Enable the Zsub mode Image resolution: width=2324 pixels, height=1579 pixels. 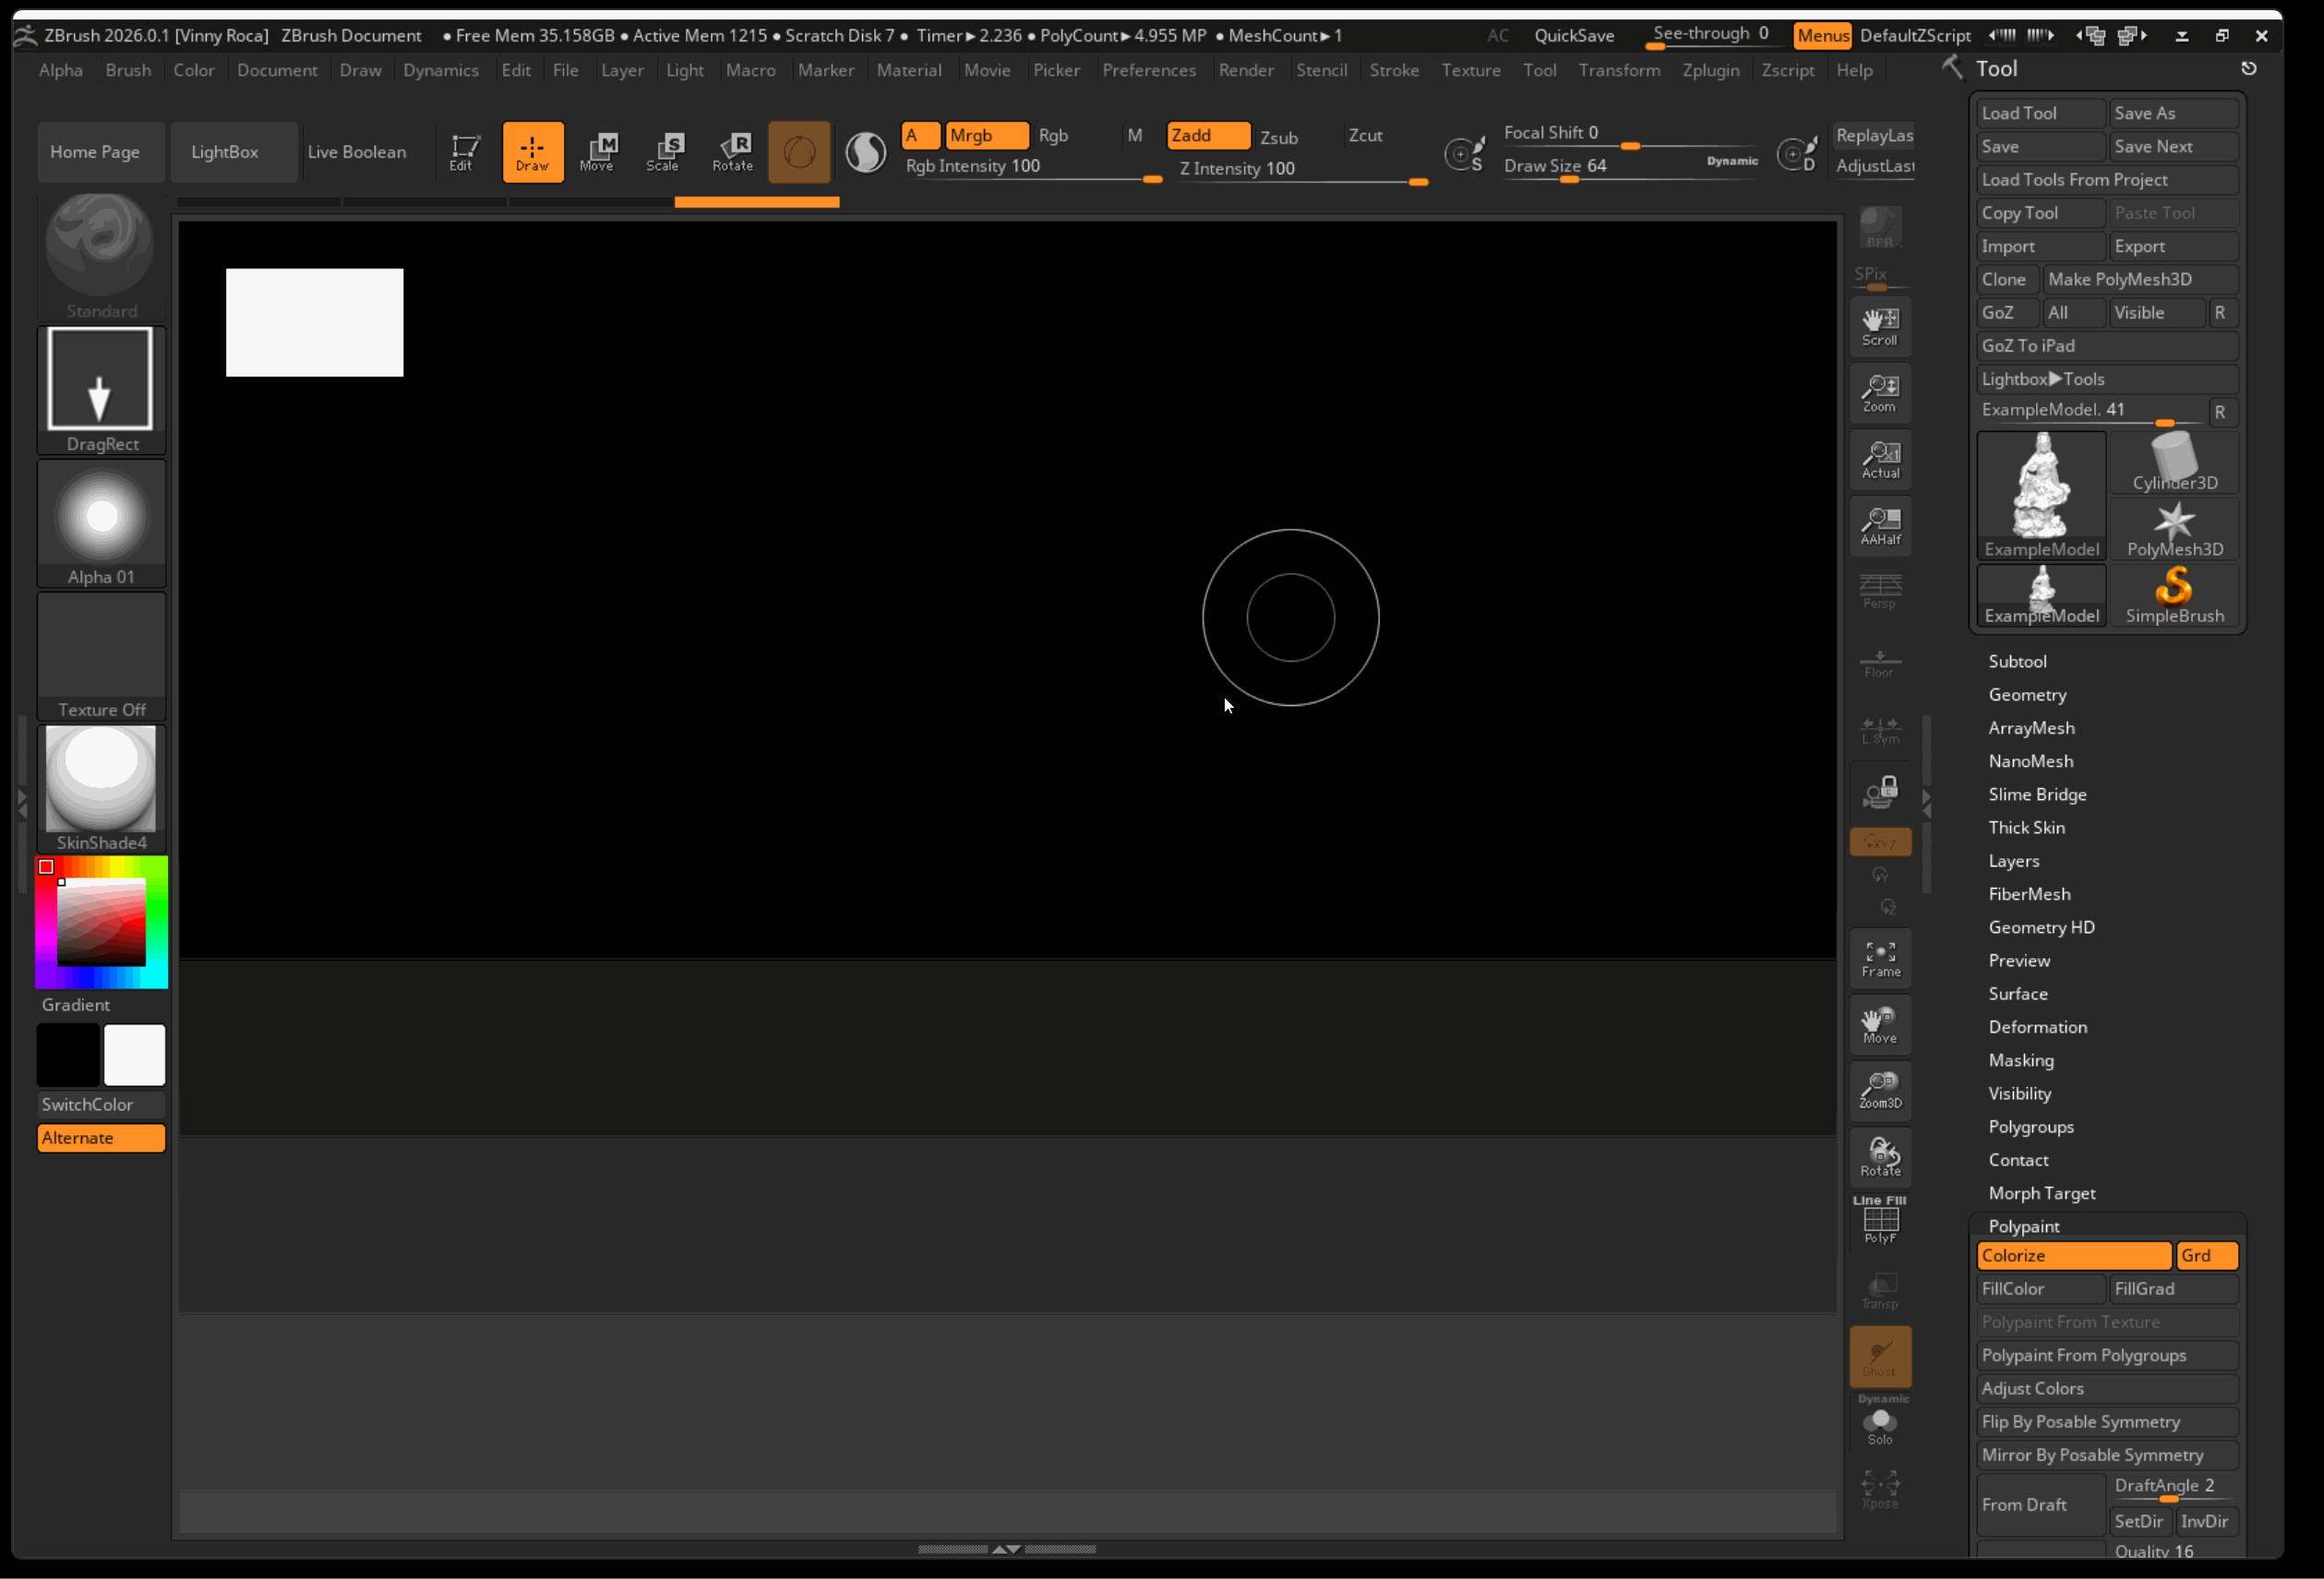(1278, 137)
